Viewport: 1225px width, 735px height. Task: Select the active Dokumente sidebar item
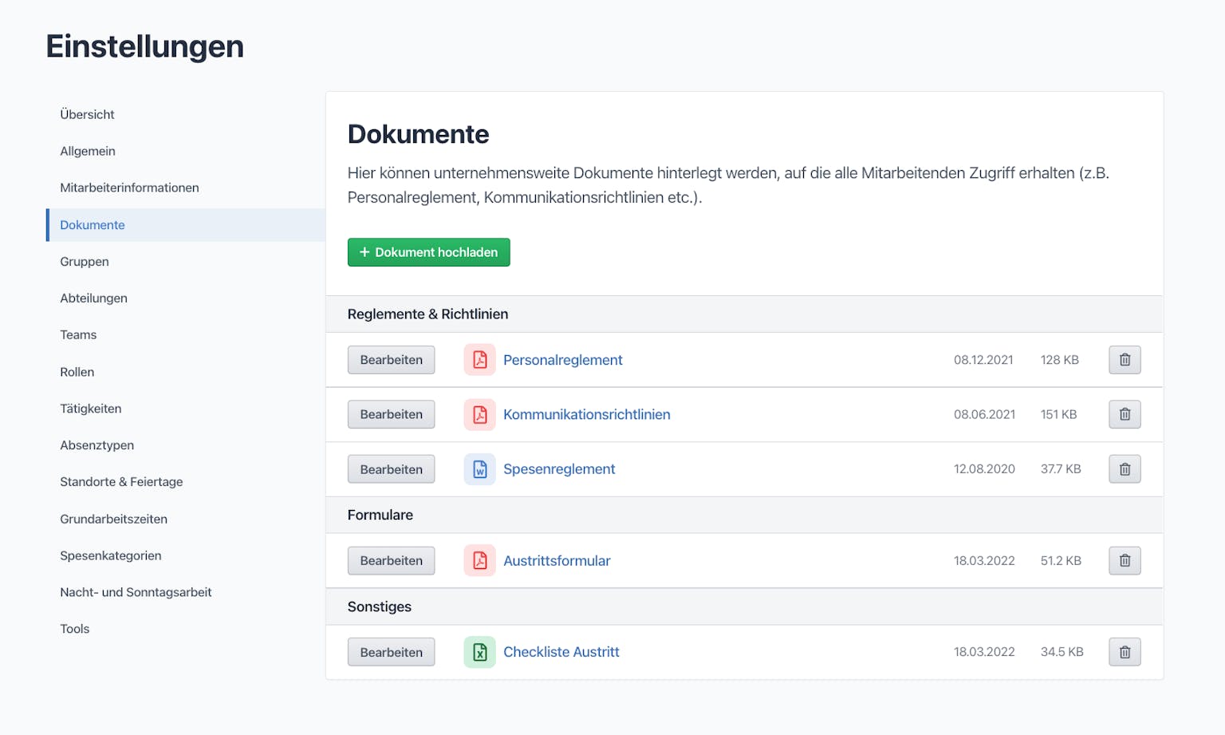pyautogui.click(x=186, y=225)
